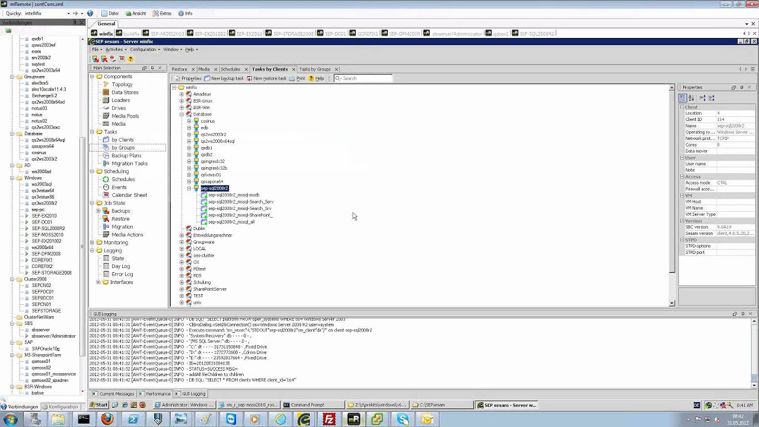
Task: Click the yellow question mark icon in the SEP sesam toolbar
Action: coord(130,59)
